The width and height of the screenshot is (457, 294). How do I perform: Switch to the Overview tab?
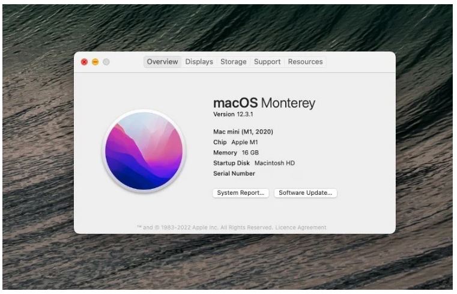162,62
